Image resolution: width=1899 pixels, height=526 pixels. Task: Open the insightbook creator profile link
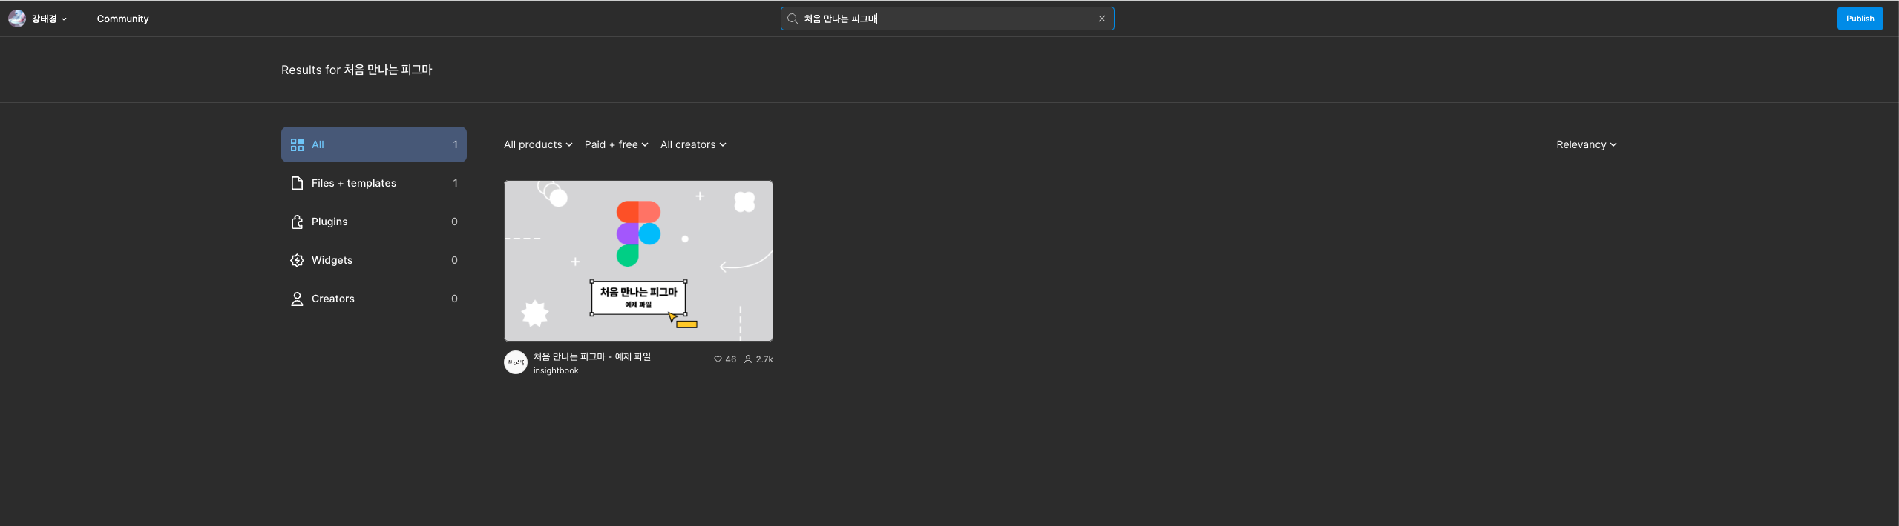(x=556, y=370)
